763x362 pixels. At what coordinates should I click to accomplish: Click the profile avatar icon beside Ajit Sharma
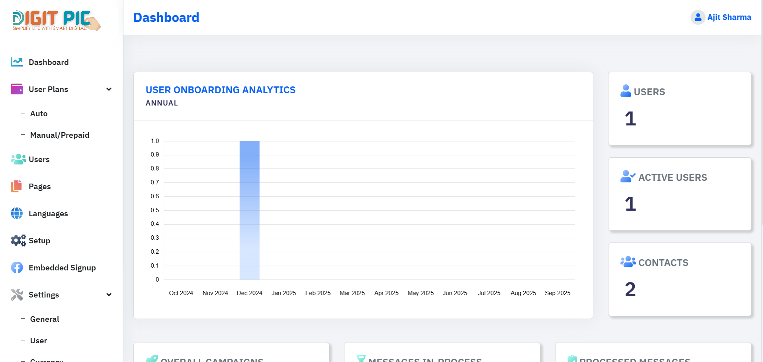pyautogui.click(x=698, y=17)
